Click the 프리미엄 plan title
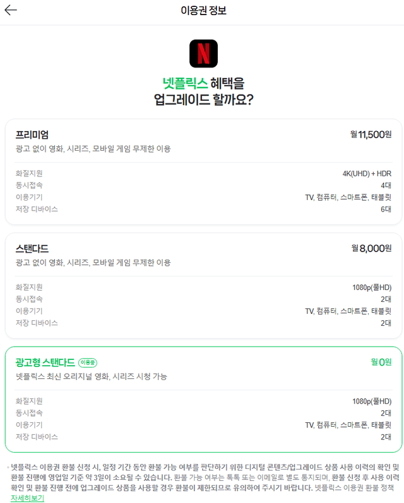This screenshot has height=503, width=404. click(32, 134)
